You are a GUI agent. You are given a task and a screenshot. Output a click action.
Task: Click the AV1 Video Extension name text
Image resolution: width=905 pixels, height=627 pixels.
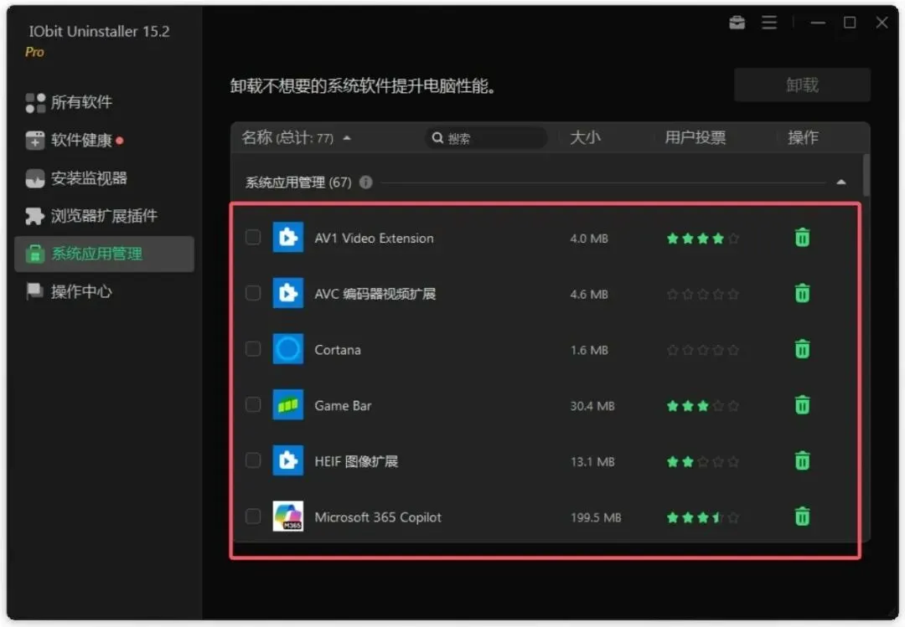[374, 239]
